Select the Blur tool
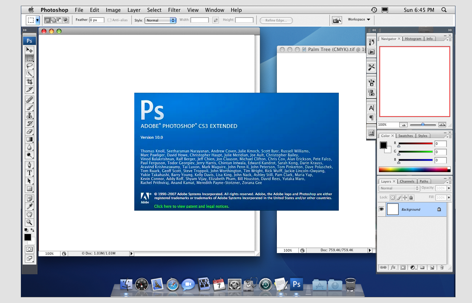 pos(30,147)
